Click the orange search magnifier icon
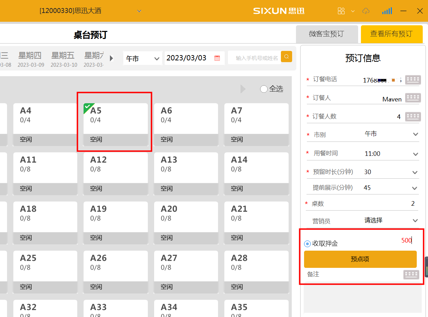The height and width of the screenshot is (317, 428). click(x=287, y=57)
